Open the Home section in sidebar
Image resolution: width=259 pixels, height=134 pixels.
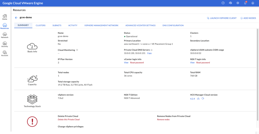pyautogui.click(x=5, y=17)
